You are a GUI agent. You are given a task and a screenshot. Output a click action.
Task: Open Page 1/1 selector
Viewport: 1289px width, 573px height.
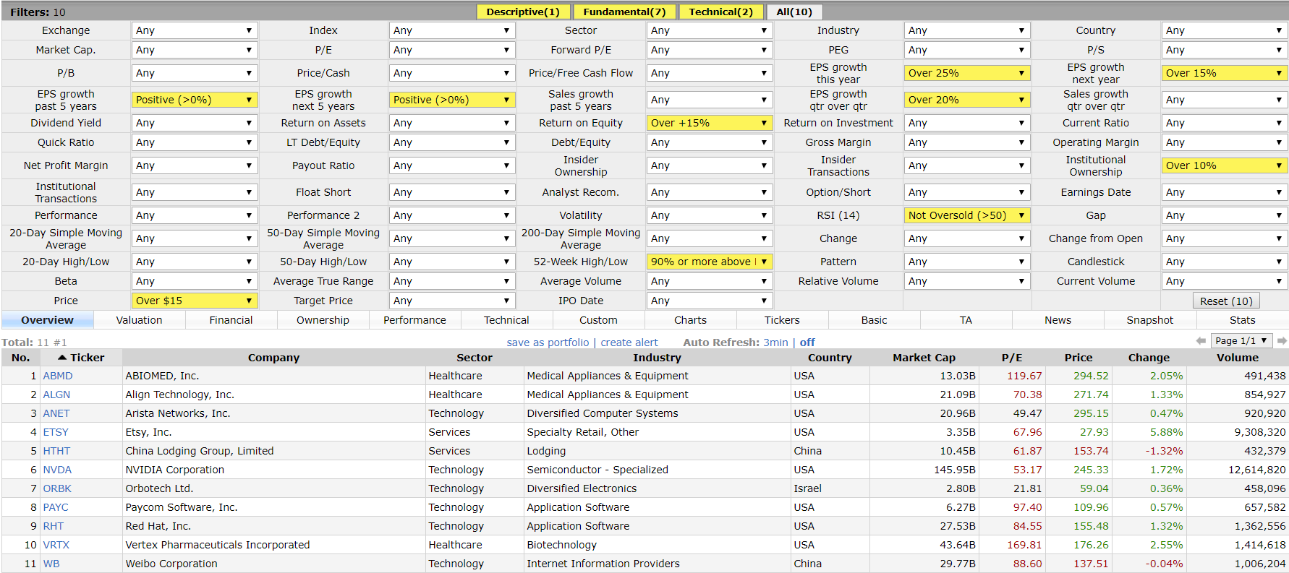(x=1242, y=340)
